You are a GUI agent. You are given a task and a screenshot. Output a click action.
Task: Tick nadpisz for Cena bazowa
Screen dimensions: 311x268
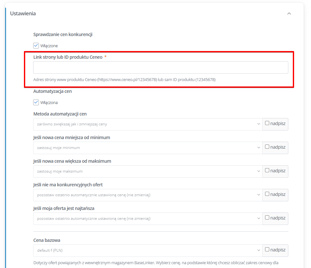point(267,249)
